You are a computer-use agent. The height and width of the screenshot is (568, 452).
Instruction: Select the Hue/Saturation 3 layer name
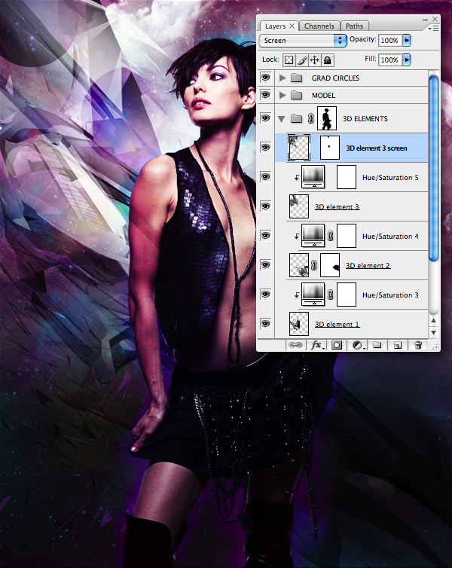coord(390,295)
